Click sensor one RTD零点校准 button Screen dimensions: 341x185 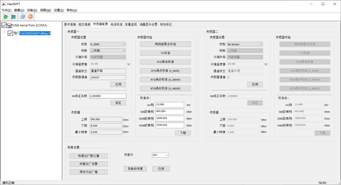click(x=165, y=62)
